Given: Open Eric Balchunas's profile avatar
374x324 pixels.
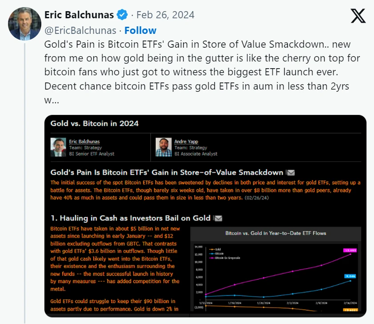Looking at the screenshot, I should pos(24,24).
